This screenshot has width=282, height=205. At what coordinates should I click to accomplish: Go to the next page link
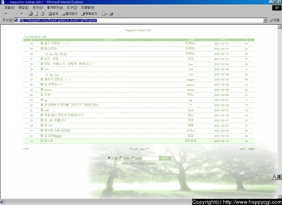[x=144, y=149]
